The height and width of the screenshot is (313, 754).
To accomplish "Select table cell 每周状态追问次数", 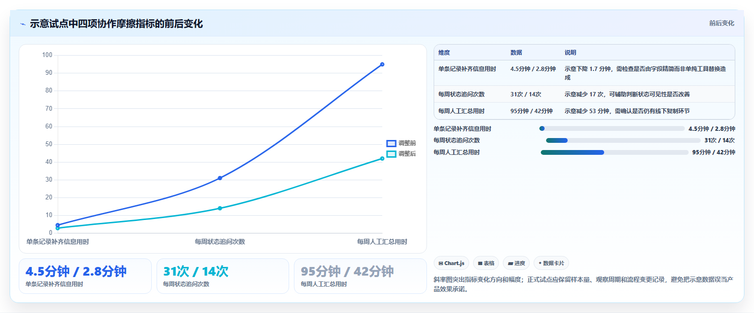I will click(462, 94).
